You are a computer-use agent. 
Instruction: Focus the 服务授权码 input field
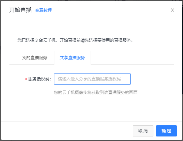click(92, 79)
